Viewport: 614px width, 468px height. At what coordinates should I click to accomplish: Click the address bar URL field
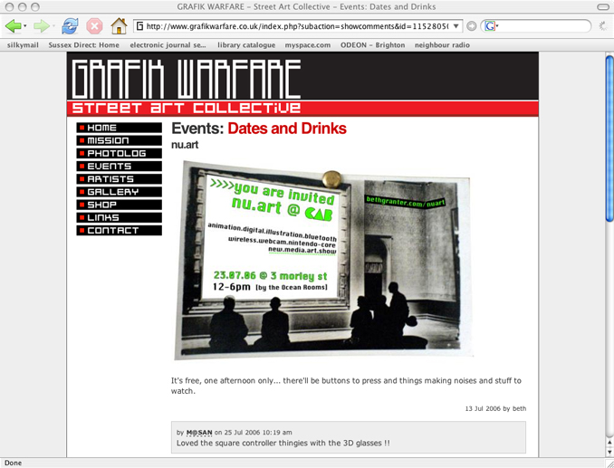click(298, 26)
